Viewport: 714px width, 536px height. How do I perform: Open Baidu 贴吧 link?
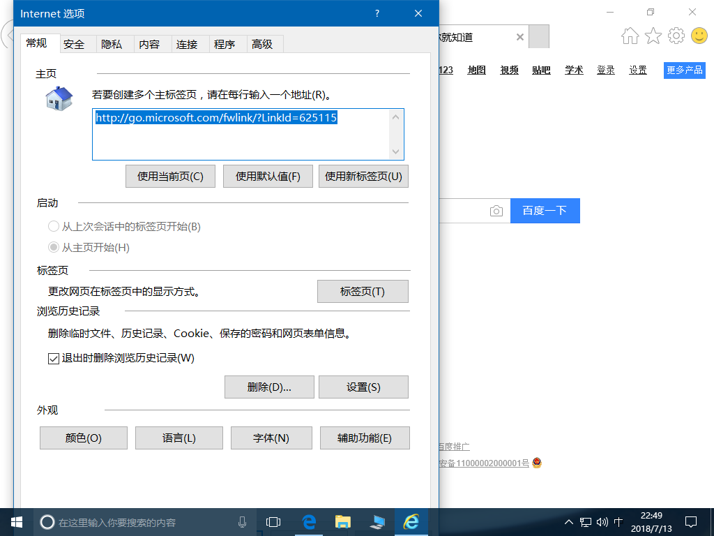point(541,70)
